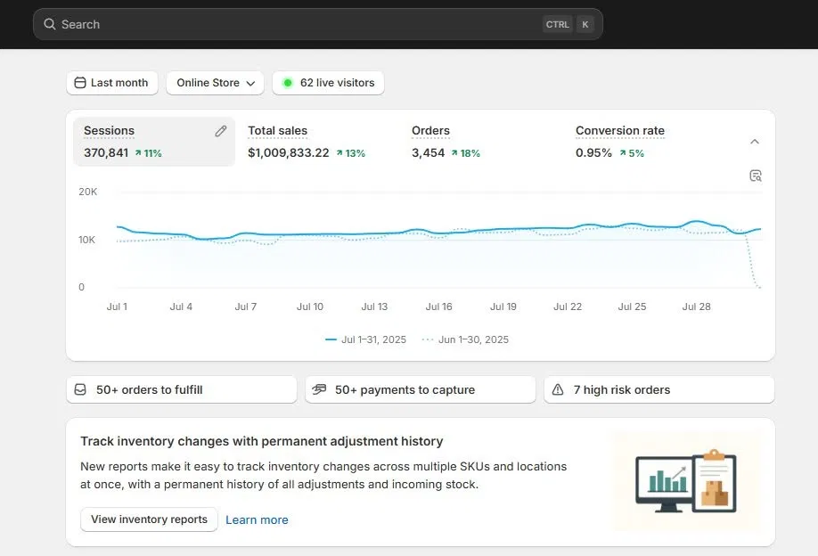Collapse the metrics chart with chevron
Screen dimensions: 818x556
tap(755, 142)
